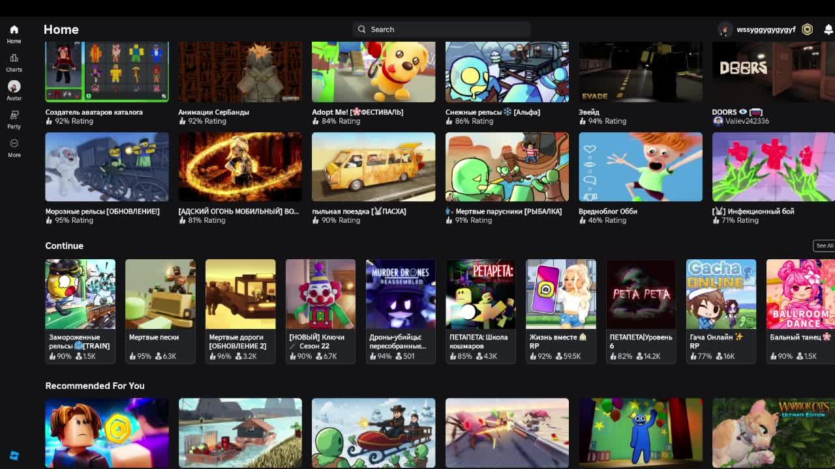Open the notifications bell
The image size is (835, 469).
coord(828,29)
